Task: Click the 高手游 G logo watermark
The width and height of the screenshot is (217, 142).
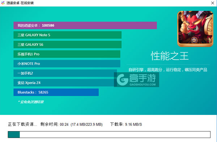Action: [x=122, y=79]
